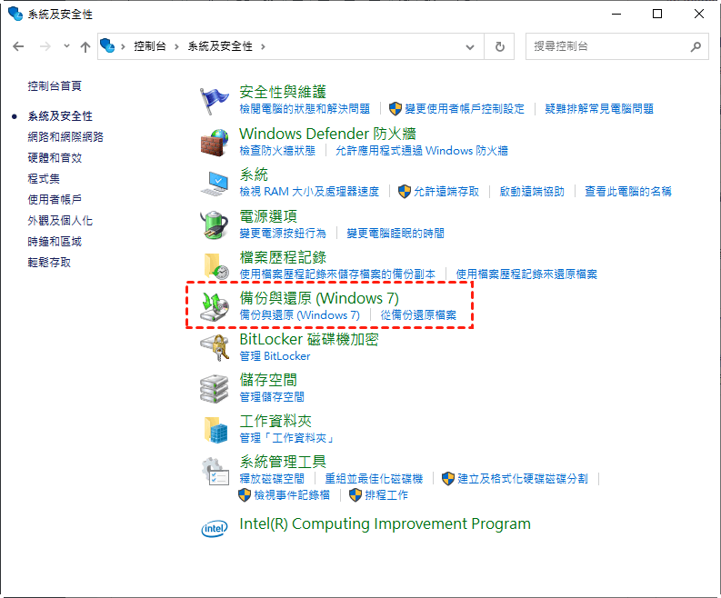Select 時鐘和區域 in the sidebar
The height and width of the screenshot is (598, 721).
pos(55,242)
